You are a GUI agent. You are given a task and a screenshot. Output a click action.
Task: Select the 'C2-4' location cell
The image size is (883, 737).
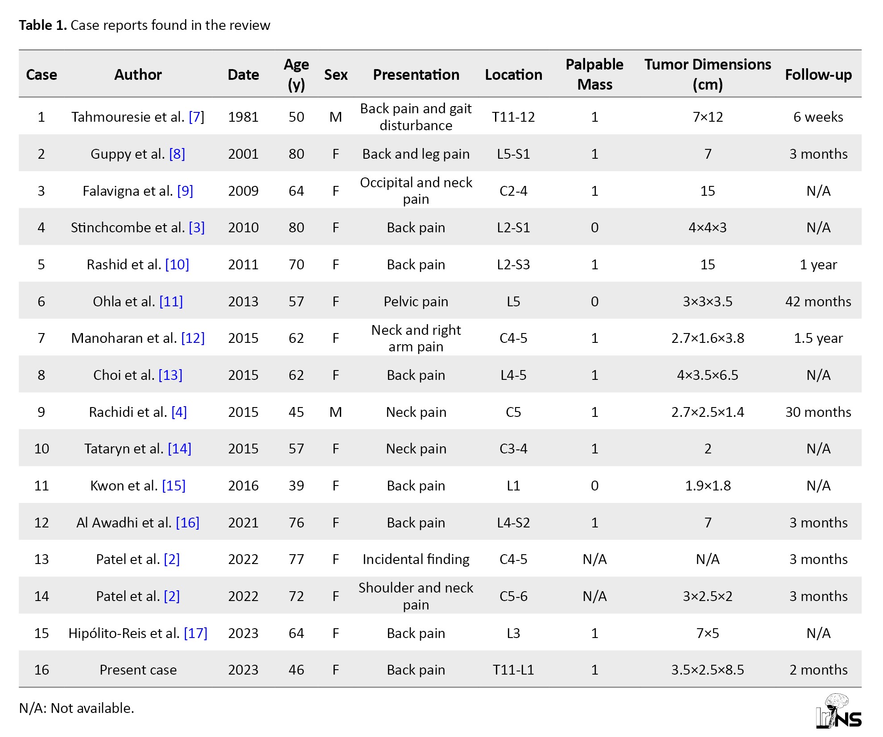click(x=513, y=191)
